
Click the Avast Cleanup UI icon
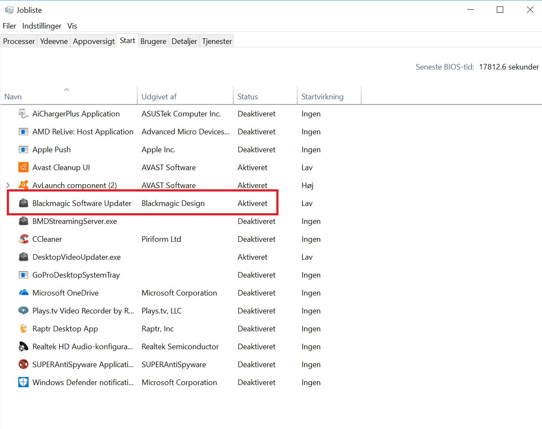click(23, 168)
